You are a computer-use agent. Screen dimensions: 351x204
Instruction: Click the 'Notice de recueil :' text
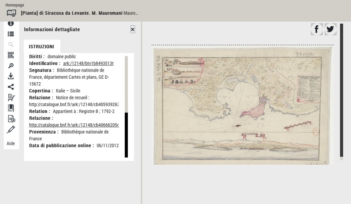73,98
